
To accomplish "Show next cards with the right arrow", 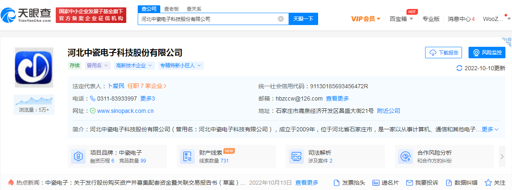I will click(502, 156).
